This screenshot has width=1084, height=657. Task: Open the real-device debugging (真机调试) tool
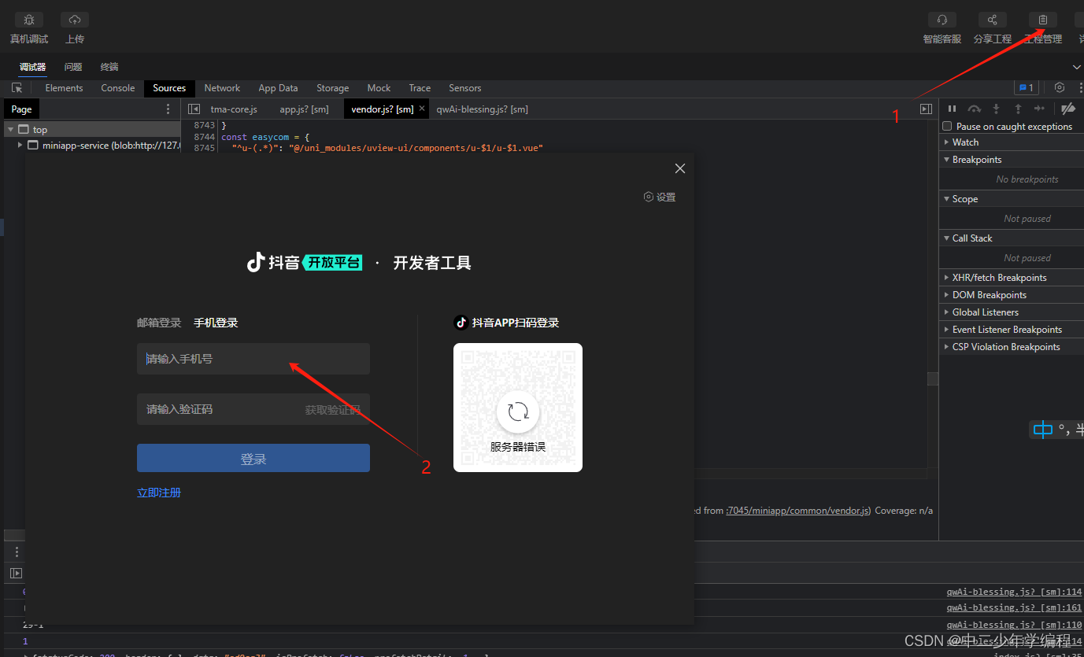[x=29, y=20]
